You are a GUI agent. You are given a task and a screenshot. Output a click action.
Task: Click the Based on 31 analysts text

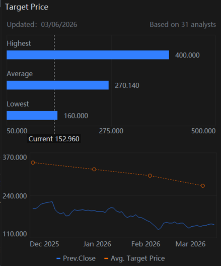[x=183, y=25]
